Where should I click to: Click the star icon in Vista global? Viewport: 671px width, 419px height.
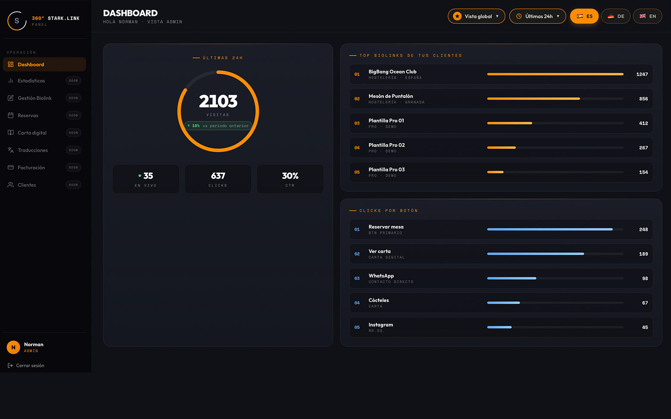[x=458, y=16]
